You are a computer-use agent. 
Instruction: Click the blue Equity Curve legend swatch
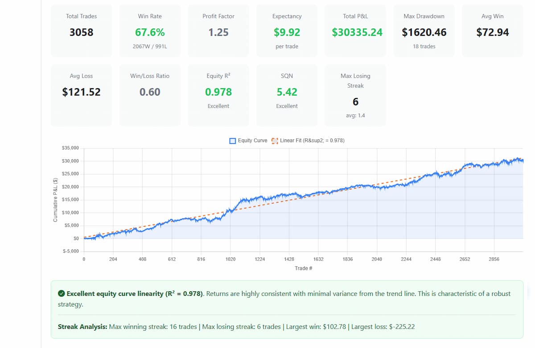click(232, 141)
